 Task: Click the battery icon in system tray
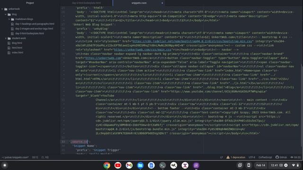point(298,165)
